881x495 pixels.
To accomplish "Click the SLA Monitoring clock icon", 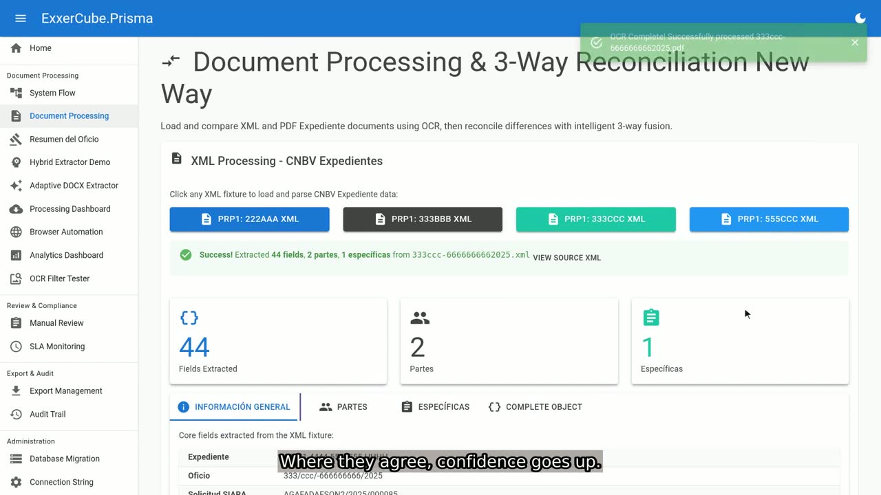I will pyautogui.click(x=16, y=346).
